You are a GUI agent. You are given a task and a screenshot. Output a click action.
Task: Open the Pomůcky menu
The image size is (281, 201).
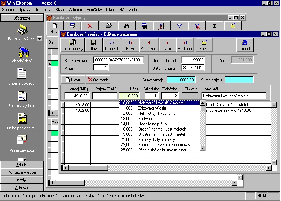[94, 10]
